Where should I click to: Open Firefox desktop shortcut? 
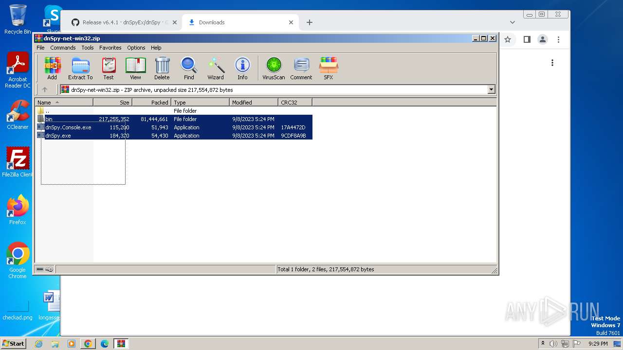tap(18, 210)
